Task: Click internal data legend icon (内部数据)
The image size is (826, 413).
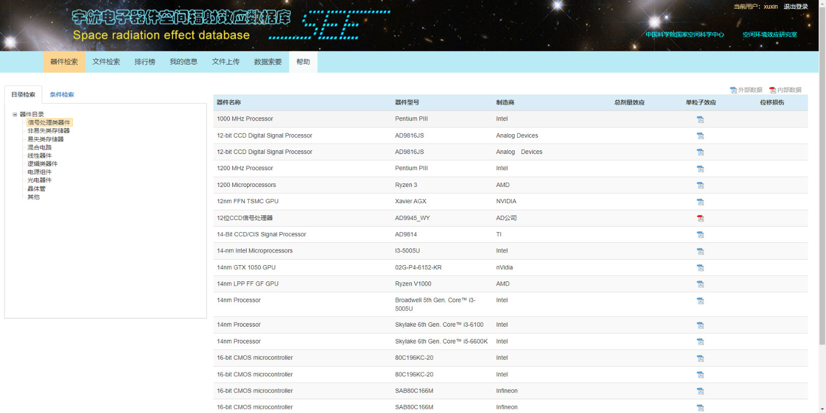Action: tap(772, 90)
